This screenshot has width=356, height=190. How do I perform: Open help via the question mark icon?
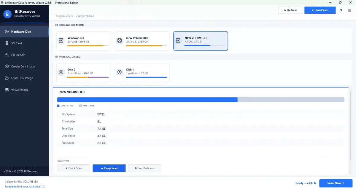[341, 10]
